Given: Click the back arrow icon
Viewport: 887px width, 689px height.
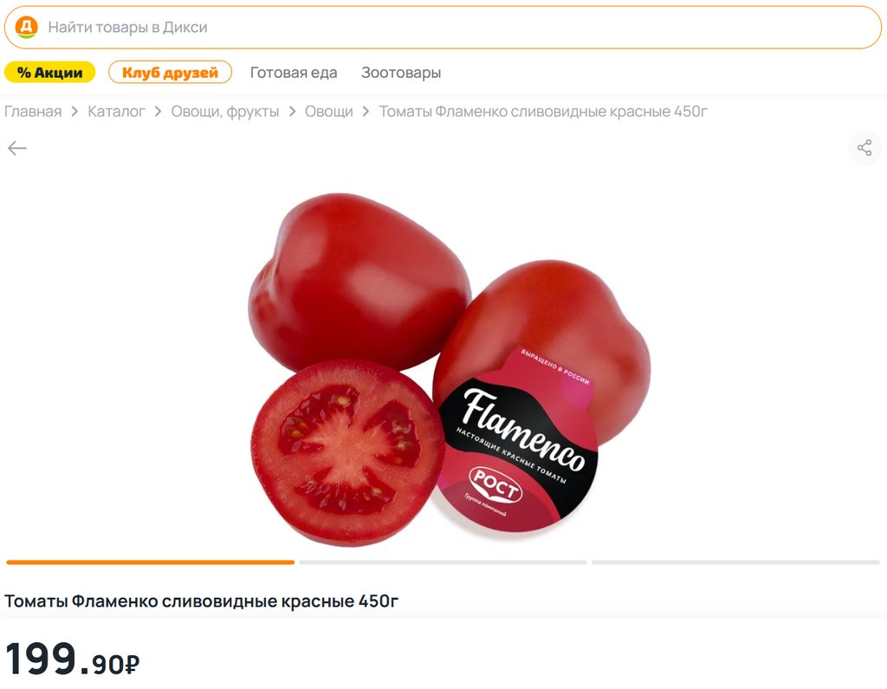Looking at the screenshot, I should [17, 148].
